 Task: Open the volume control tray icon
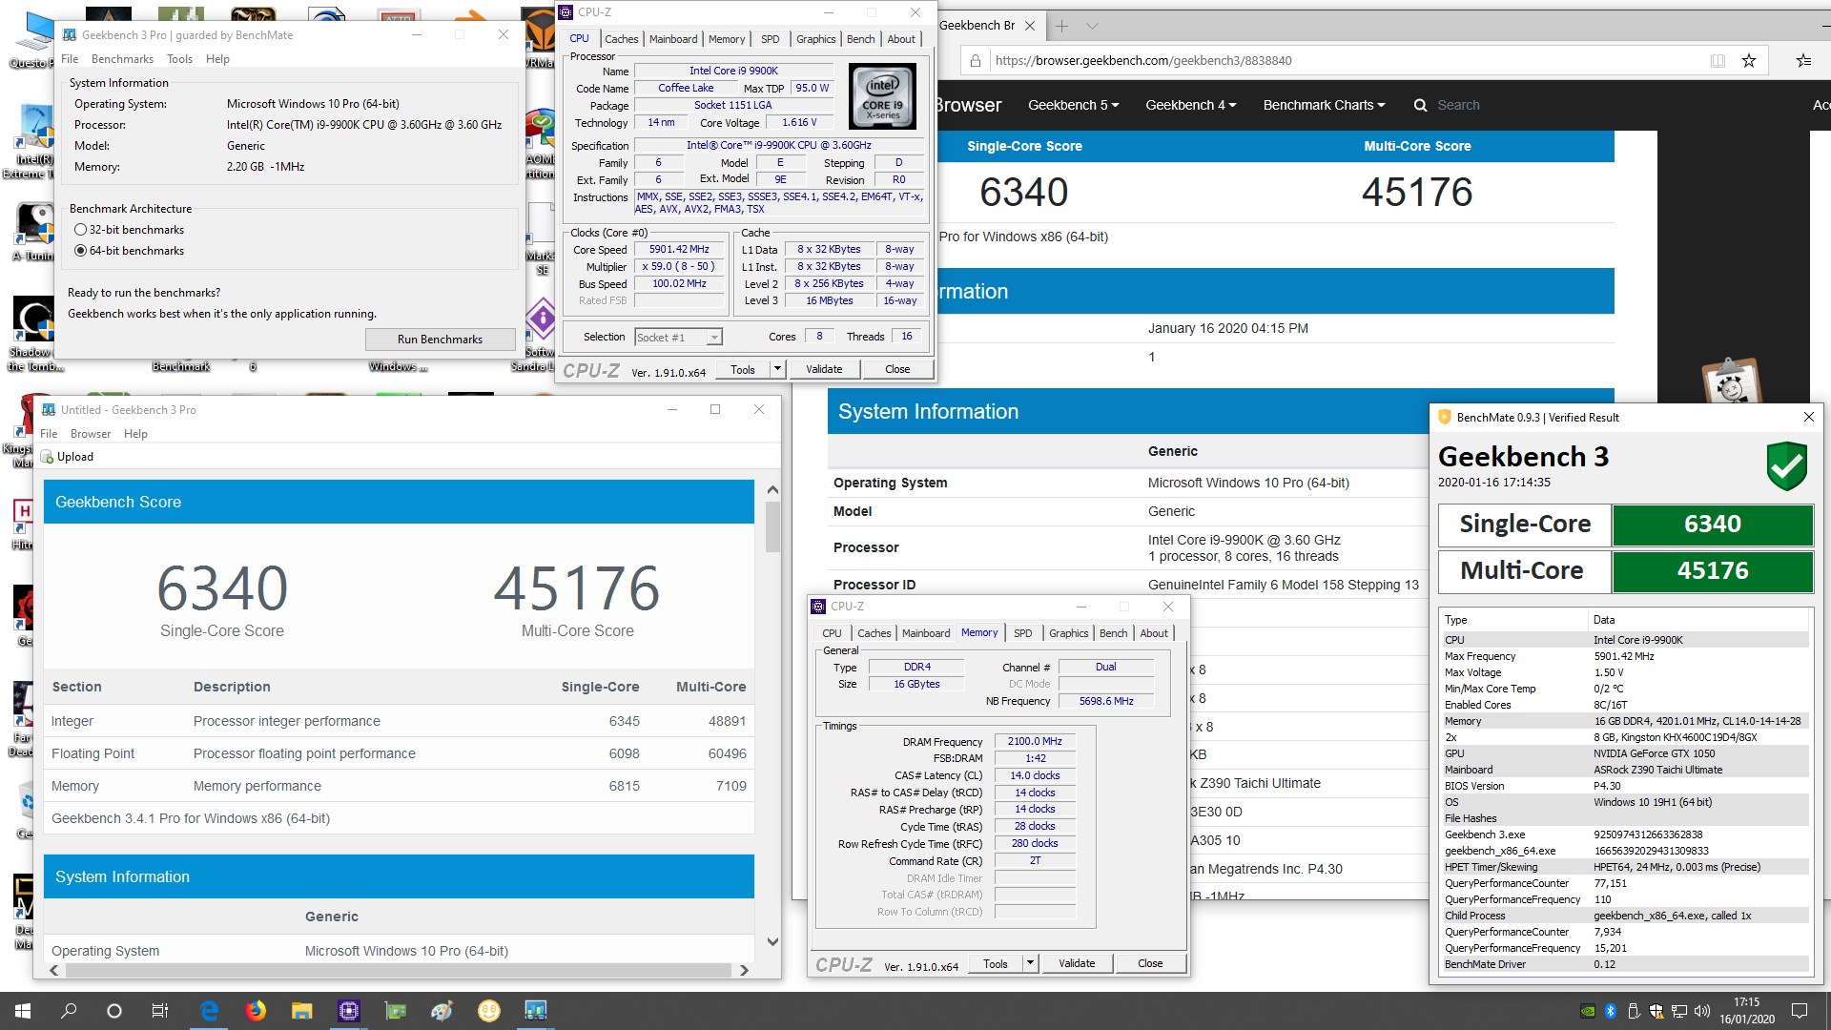tap(1702, 1011)
